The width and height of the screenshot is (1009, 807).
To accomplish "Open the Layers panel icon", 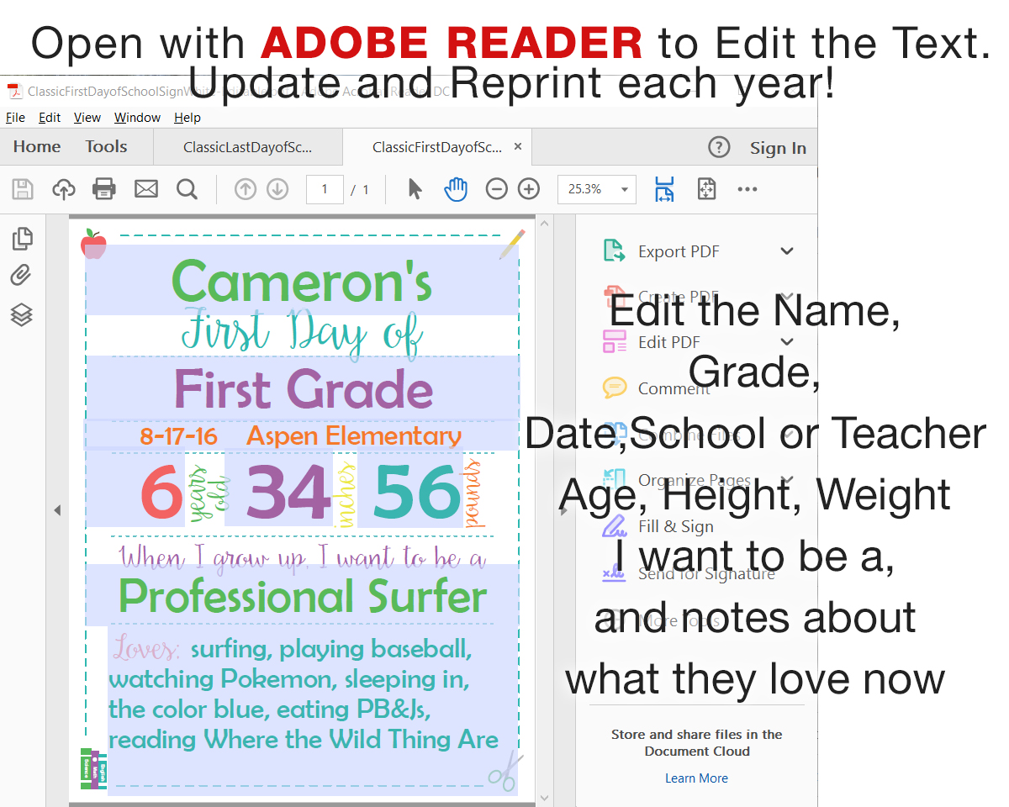I will pyautogui.click(x=22, y=315).
